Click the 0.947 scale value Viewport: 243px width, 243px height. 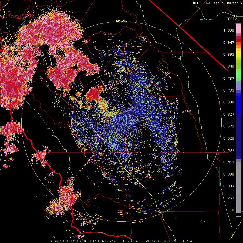coord(229,42)
